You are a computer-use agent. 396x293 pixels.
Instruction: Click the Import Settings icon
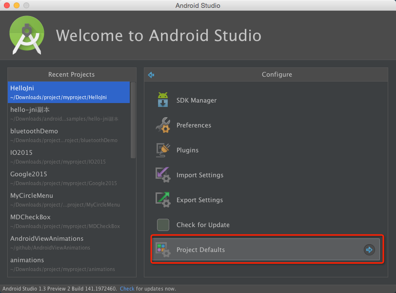[163, 175]
